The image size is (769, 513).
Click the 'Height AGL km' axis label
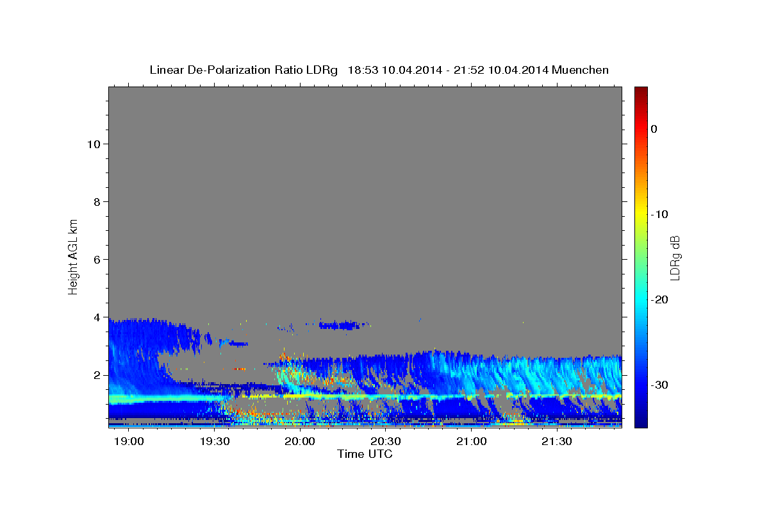click(73, 256)
